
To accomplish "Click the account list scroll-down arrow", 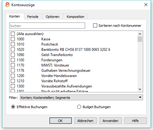I will coord(140,89).
